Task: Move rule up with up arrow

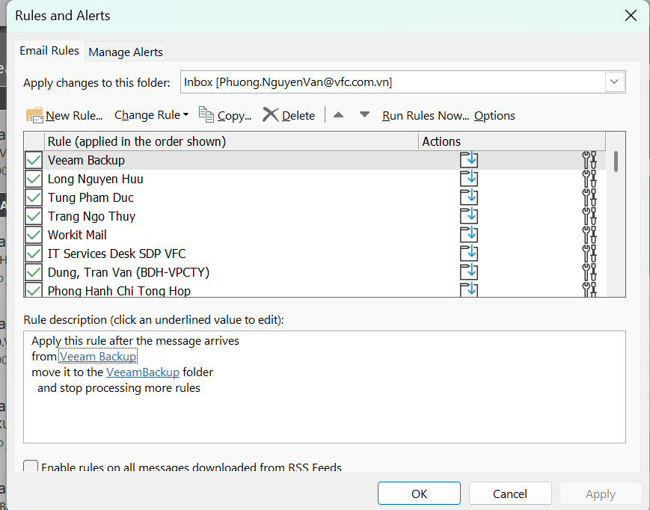Action: (x=338, y=114)
